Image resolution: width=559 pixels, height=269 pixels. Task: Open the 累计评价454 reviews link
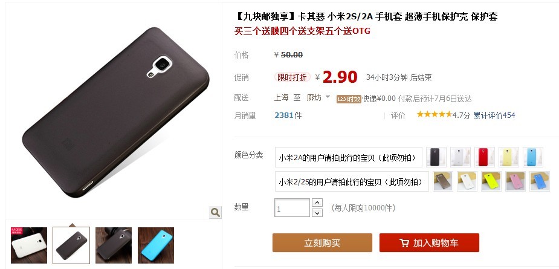494,115
